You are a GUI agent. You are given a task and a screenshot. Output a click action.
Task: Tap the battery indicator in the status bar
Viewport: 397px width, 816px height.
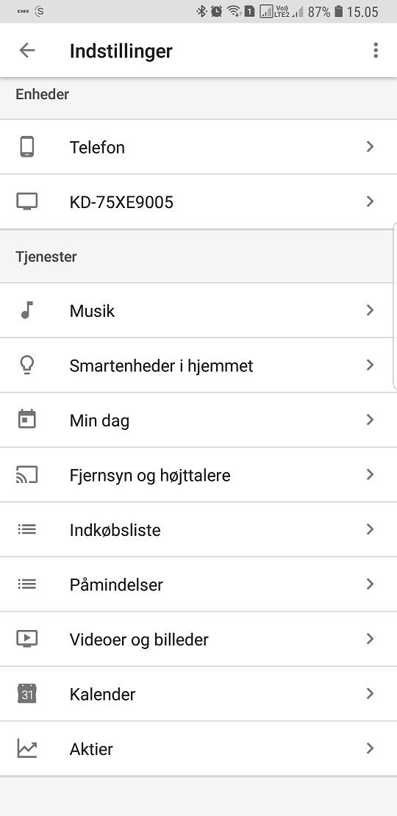tap(339, 11)
